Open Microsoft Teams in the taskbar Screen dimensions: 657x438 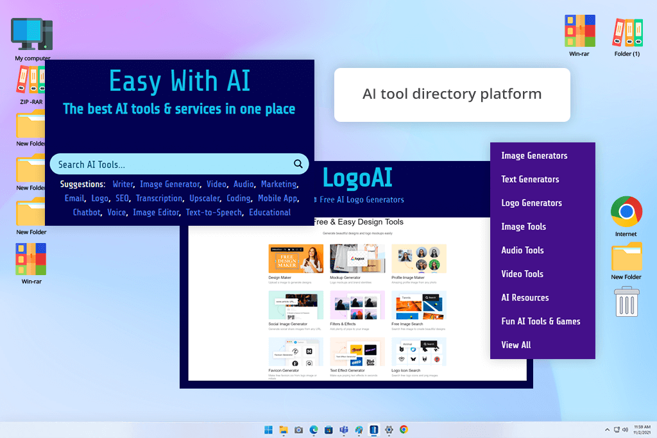[344, 430]
